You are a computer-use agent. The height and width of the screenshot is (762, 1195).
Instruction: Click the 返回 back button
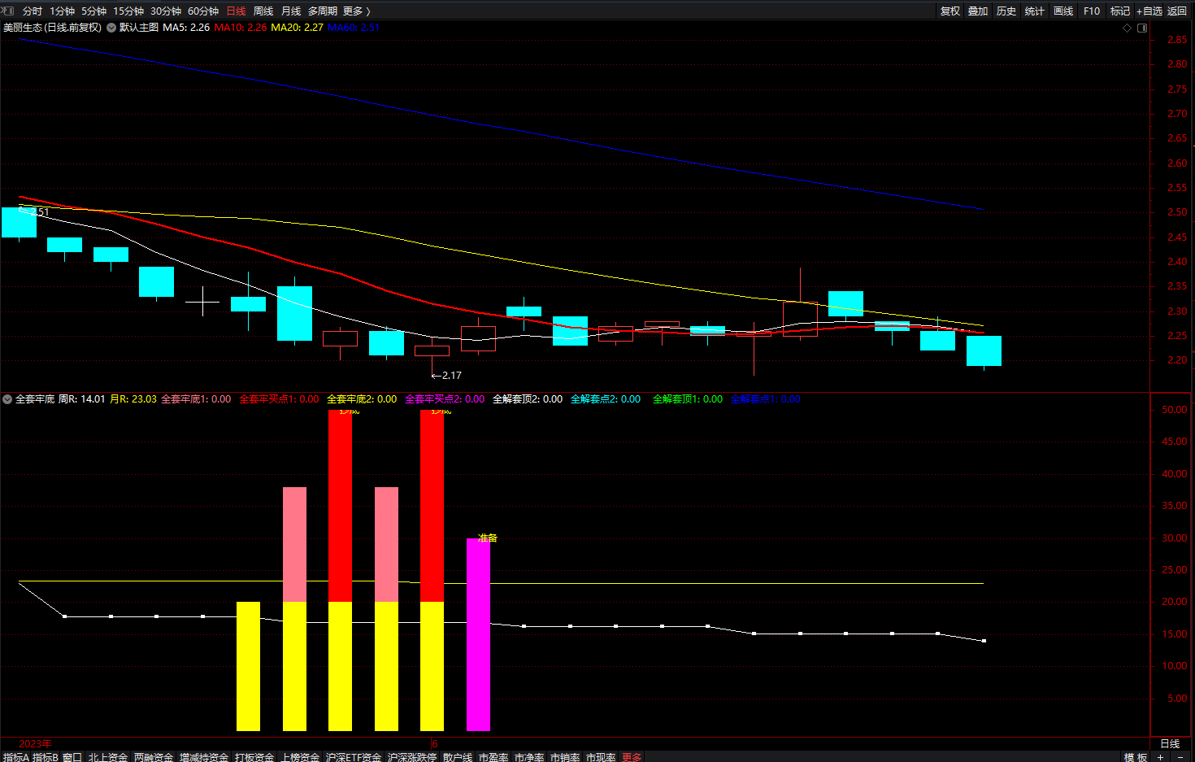coord(1177,11)
